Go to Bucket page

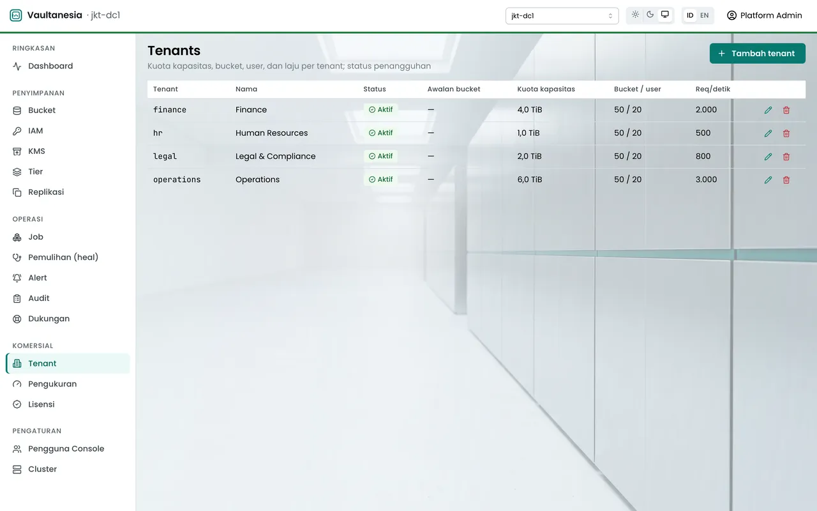68,111
